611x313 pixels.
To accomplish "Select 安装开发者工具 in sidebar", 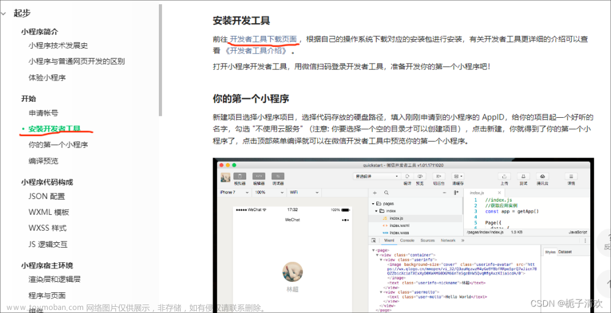I will coord(54,129).
